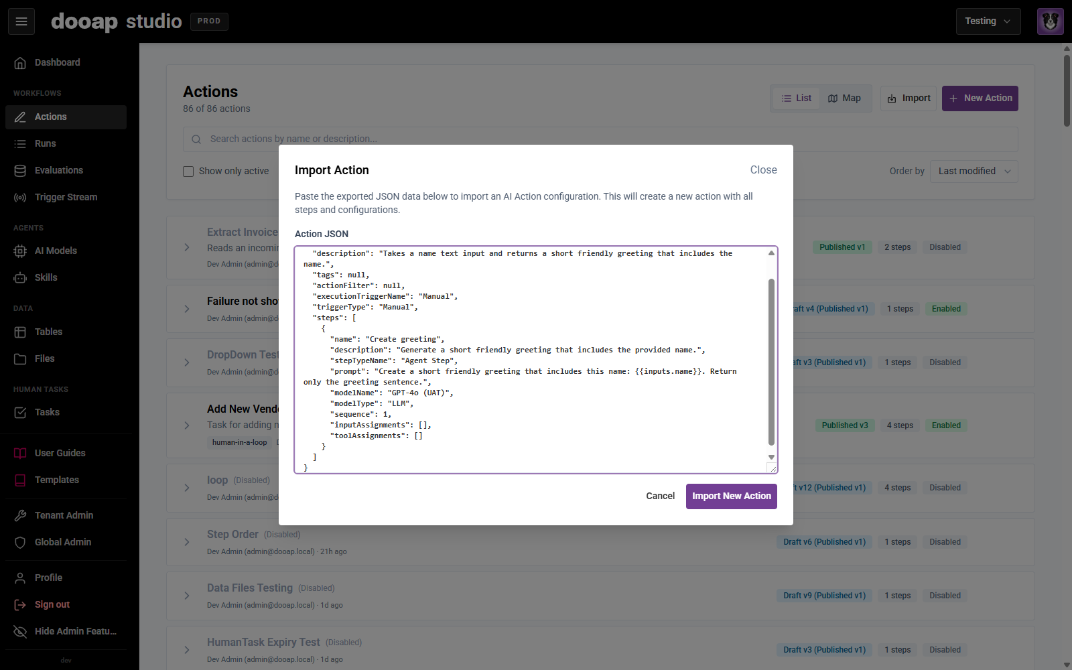
Task: Click the Runs list icon
Action: [x=20, y=143]
